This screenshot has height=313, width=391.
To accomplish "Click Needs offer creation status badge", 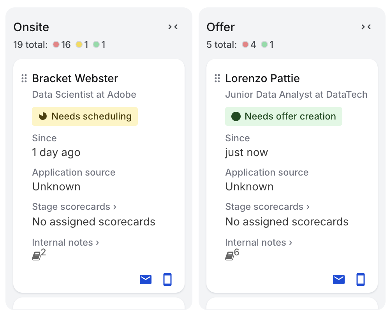I will tap(284, 116).
